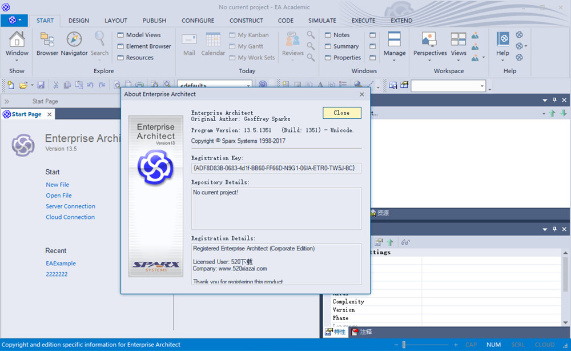Open the Calendar tool
571x351 pixels.
(213, 44)
